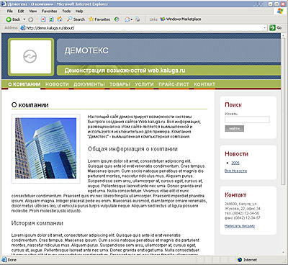This screenshot has width=288, height=265.
Task: Click the История компании heading
Action: click(37, 223)
